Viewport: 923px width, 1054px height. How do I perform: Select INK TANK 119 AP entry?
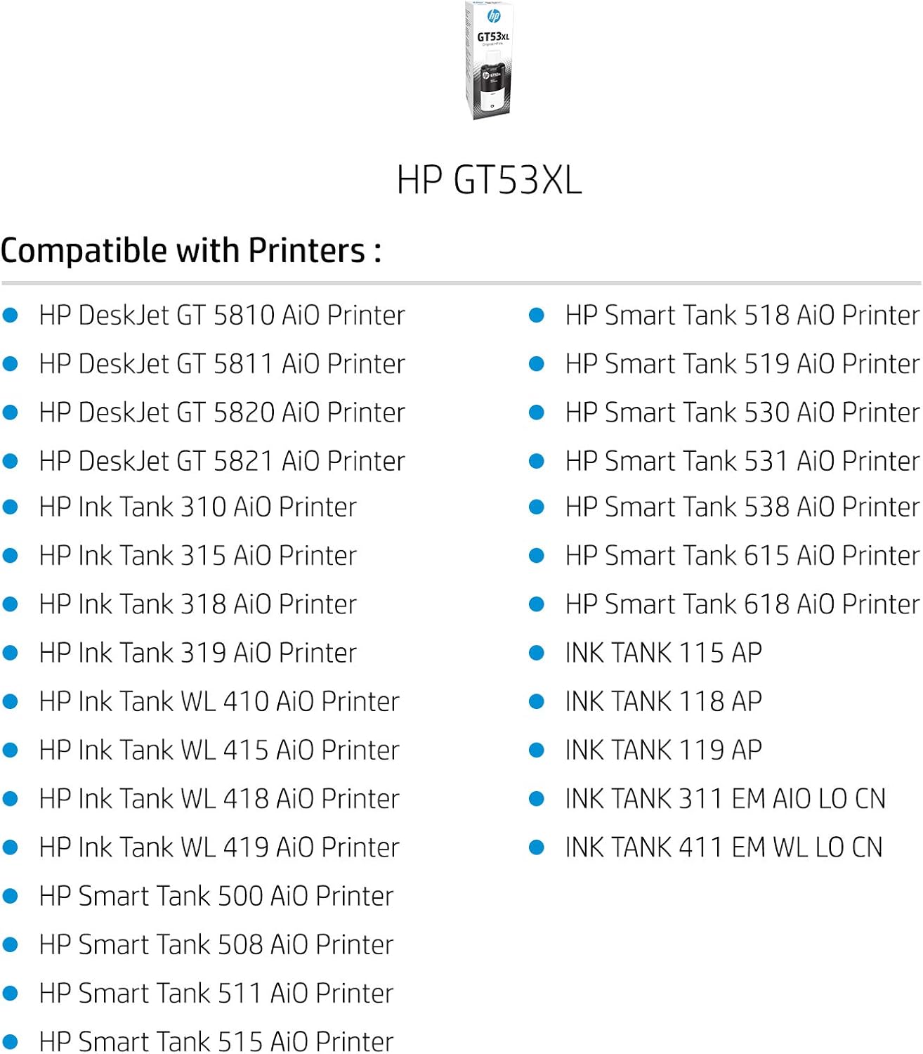[x=663, y=750]
